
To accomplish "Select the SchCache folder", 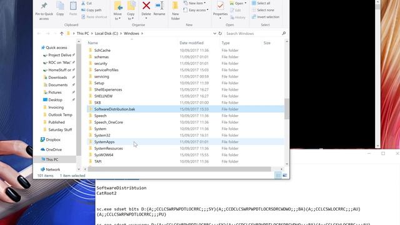I will pyautogui.click(x=102, y=50).
